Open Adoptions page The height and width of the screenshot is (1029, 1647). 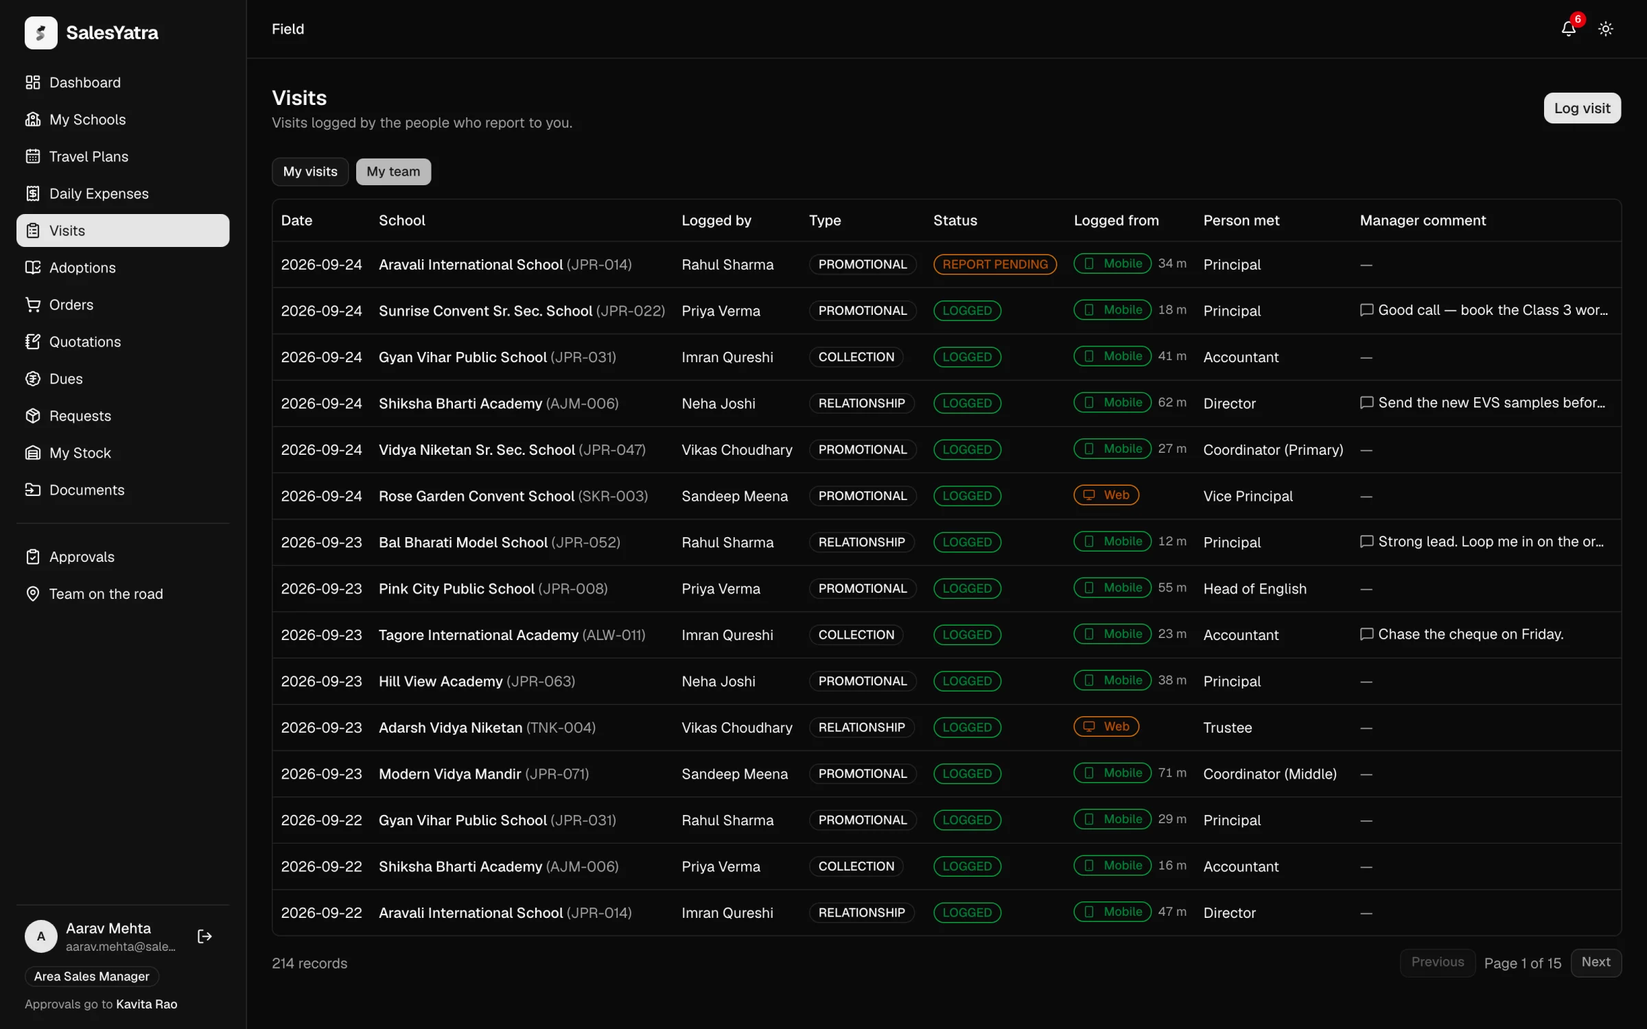[123, 268]
